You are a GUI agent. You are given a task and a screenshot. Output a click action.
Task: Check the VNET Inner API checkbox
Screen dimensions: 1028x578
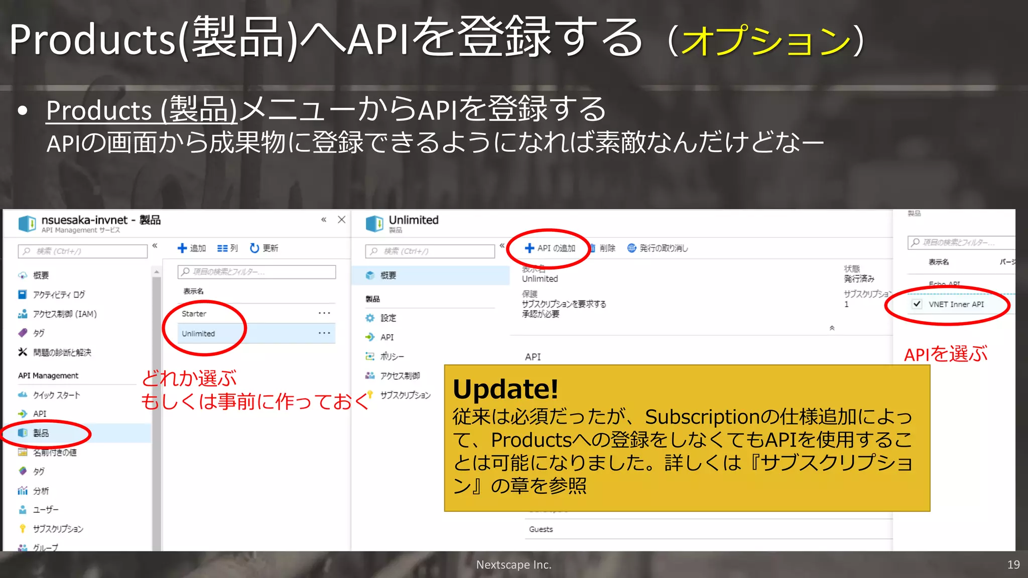tap(917, 304)
